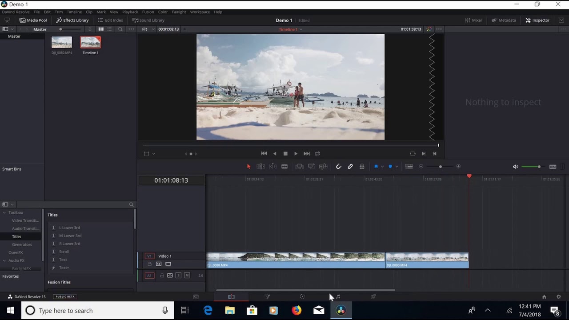Adjust the timeline zoom slider
Viewport: 569px width, 320px height.
pos(440,167)
